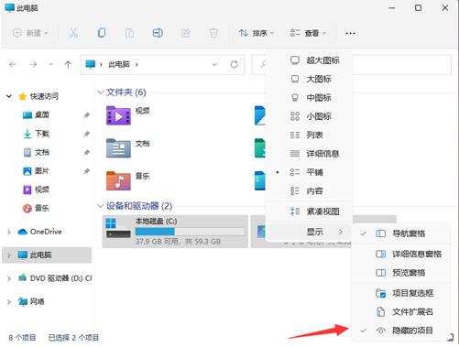459x347 pixels.
Task: Click the Share icon in toolbar
Action: coord(185,33)
